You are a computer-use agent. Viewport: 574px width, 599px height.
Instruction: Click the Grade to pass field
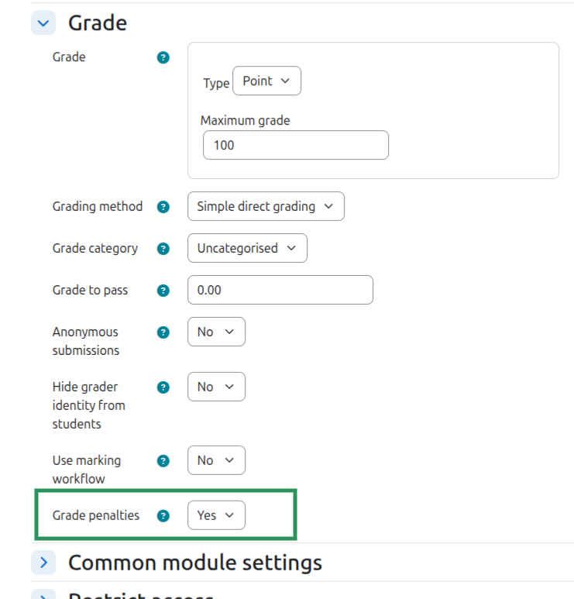coord(280,290)
